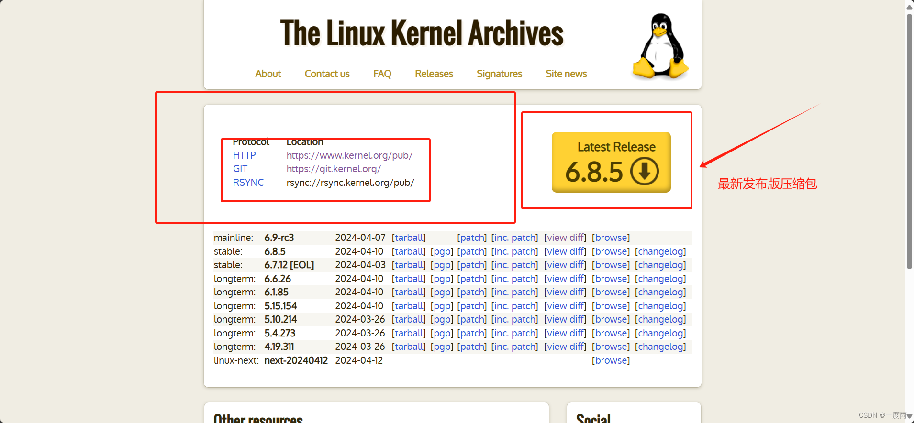914x423 pixels.
Task: Open changelog for longterm 5.15.154
Action: 660,306
